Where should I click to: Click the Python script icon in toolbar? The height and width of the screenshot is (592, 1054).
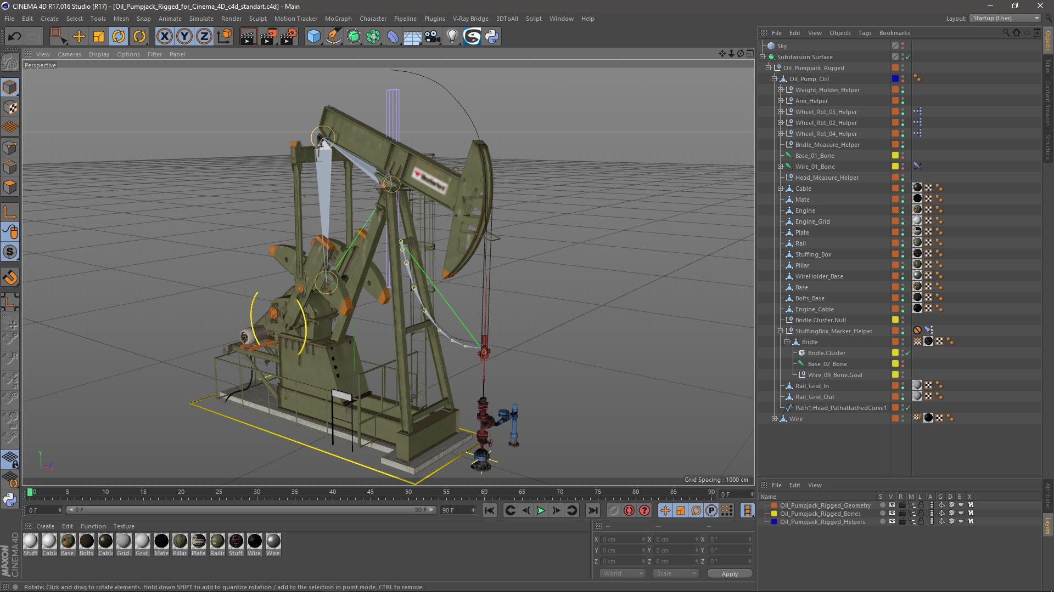click(492, 37)
